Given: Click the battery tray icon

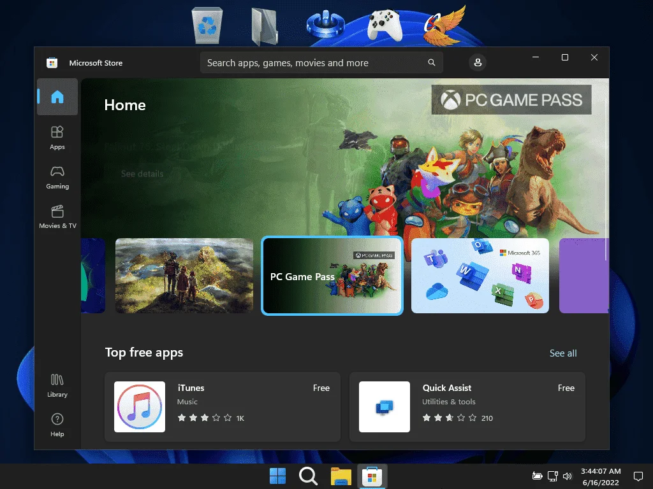Looking at the screenshot, I should point(537,476).
